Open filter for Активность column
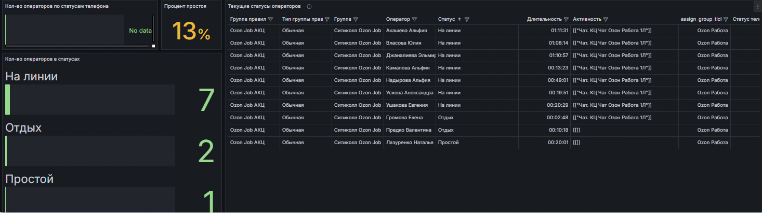 [x=606, y=19]
